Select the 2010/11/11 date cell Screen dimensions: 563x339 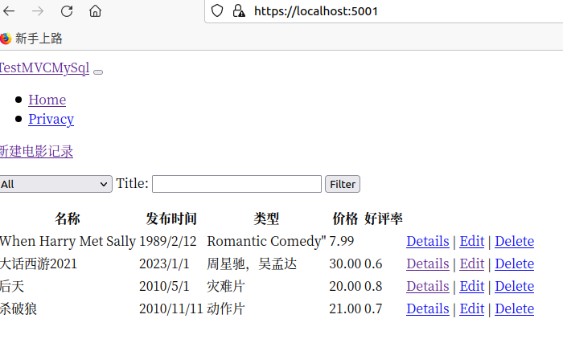[171, 308]
